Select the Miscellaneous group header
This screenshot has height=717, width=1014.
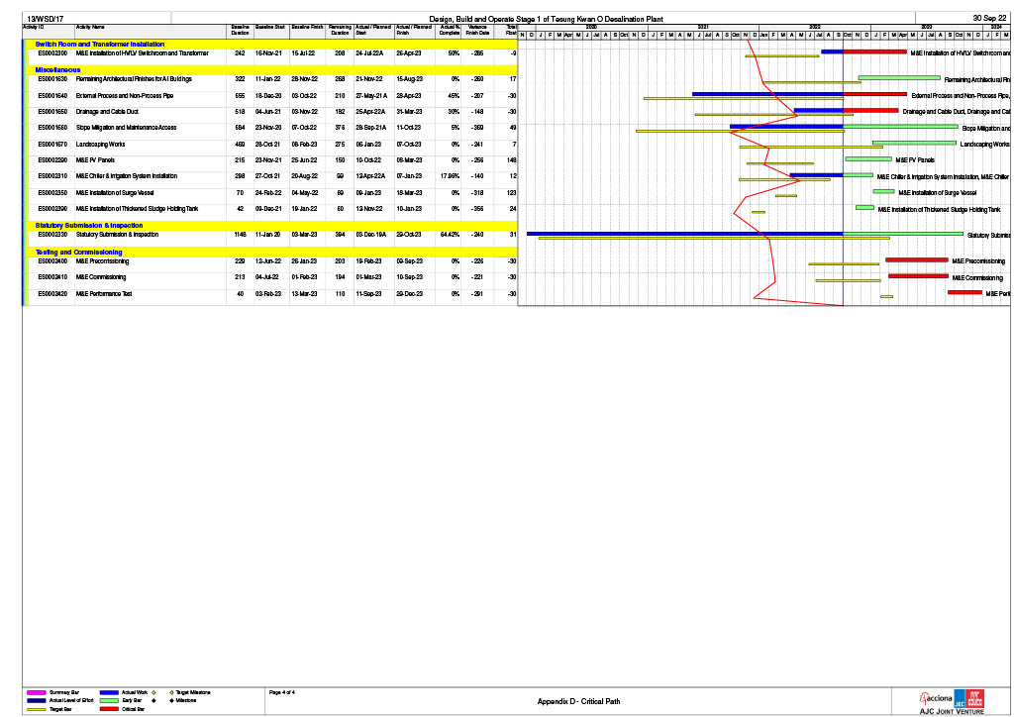[57, 69]
